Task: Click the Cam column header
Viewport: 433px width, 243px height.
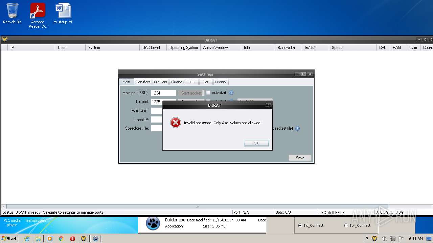Action: (413, 48)
